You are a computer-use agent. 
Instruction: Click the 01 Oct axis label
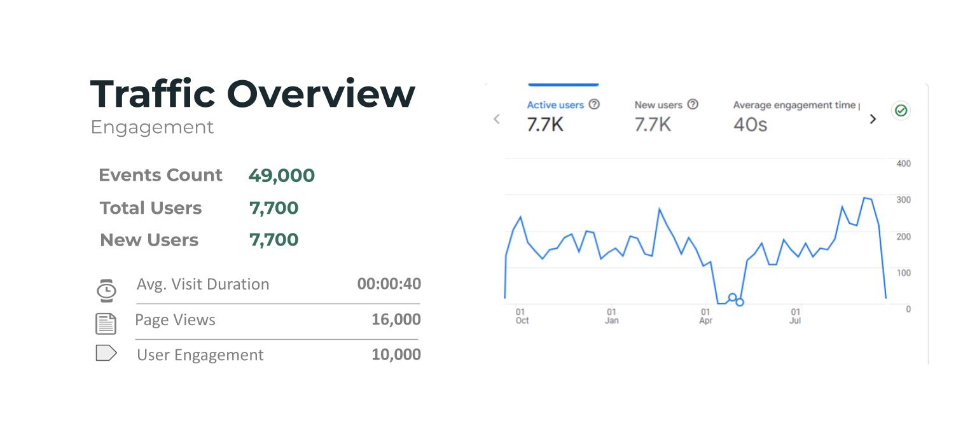pyautogui.click(x=522, y=316)
